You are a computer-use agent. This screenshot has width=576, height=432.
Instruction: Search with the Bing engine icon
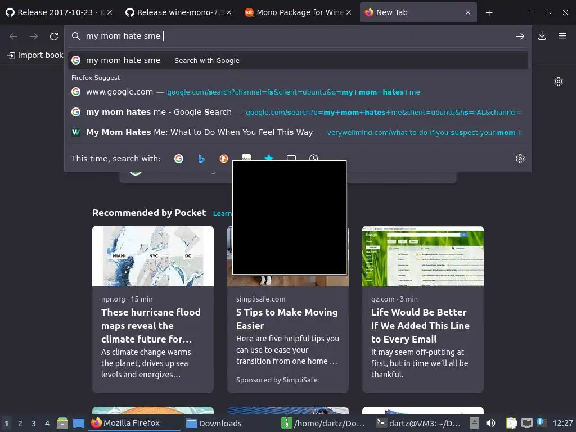[201, 159]
